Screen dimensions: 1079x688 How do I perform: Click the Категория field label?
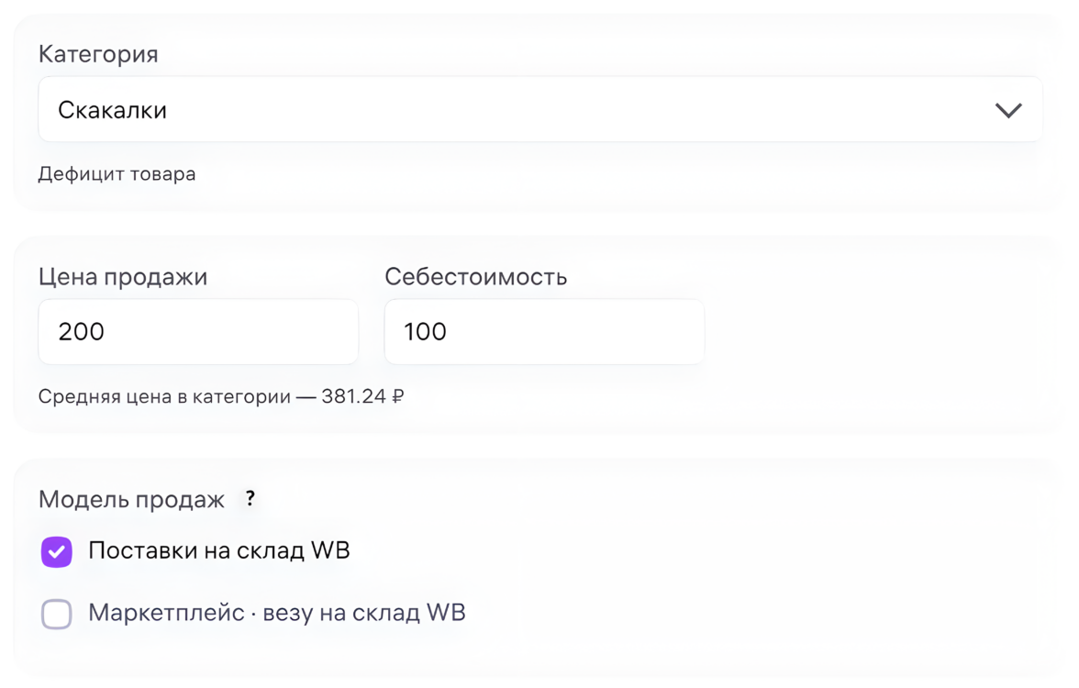(98, 54)
